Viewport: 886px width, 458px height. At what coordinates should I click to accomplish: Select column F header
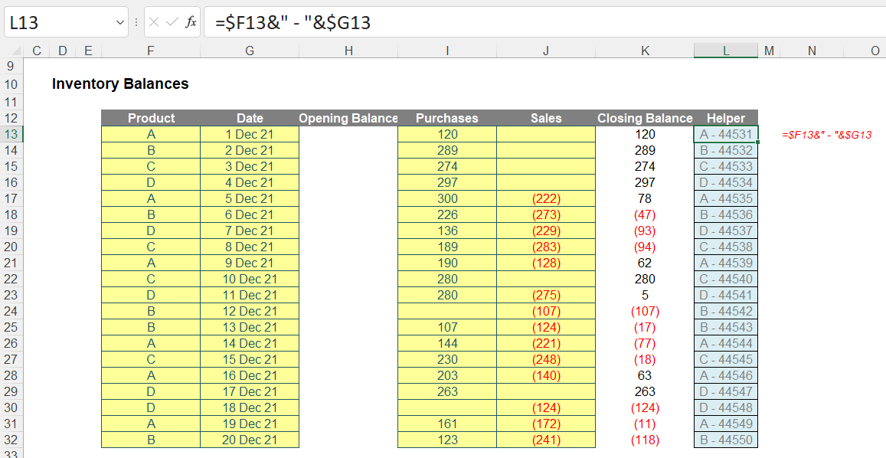[150, 51]
